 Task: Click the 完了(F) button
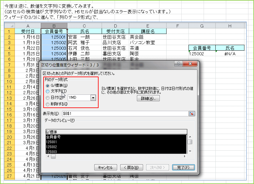point(183,167)
